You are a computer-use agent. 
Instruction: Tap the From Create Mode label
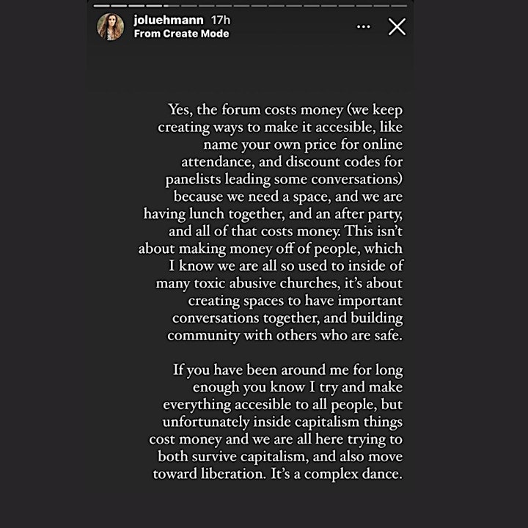182,34
